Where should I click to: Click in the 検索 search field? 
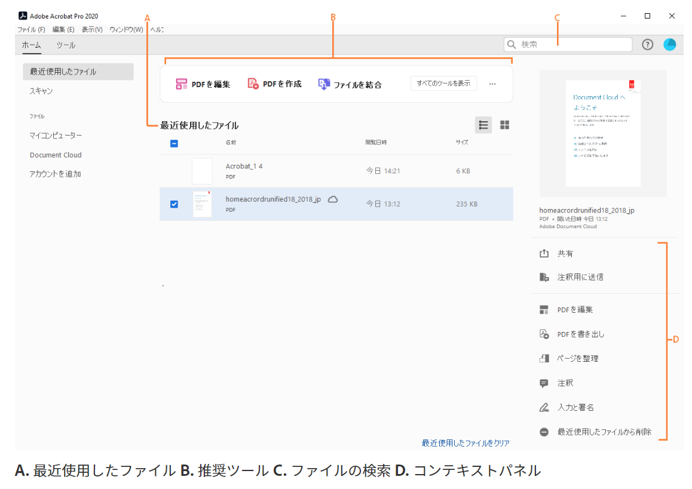click(574, 45)
